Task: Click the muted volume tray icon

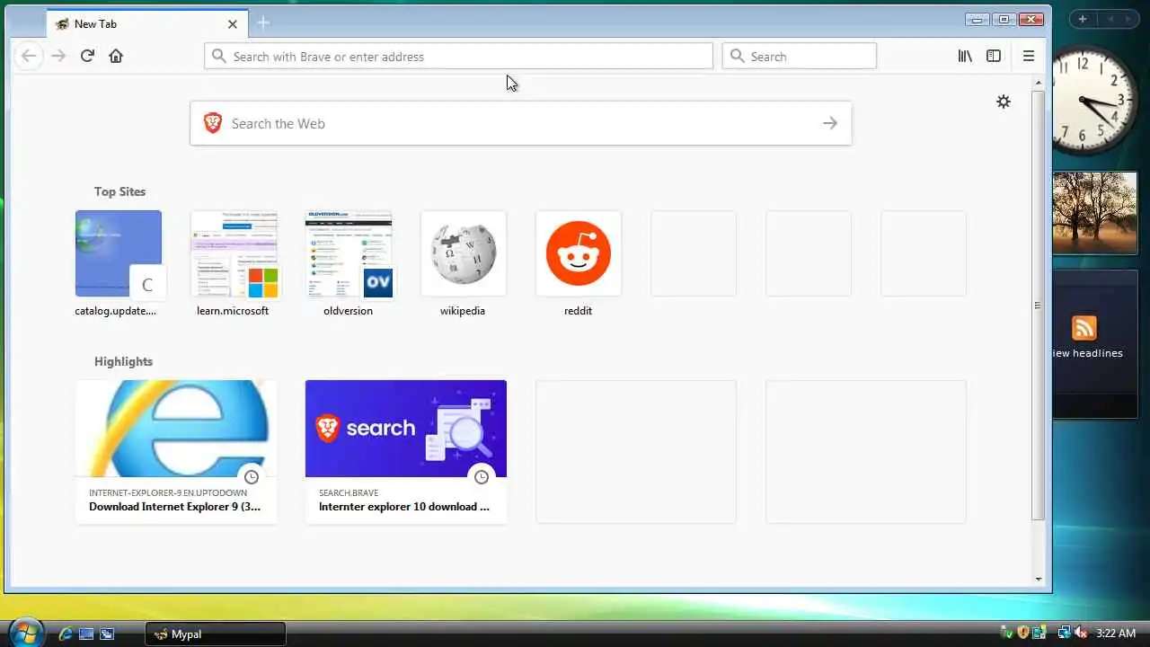Action: [1081, 634]
